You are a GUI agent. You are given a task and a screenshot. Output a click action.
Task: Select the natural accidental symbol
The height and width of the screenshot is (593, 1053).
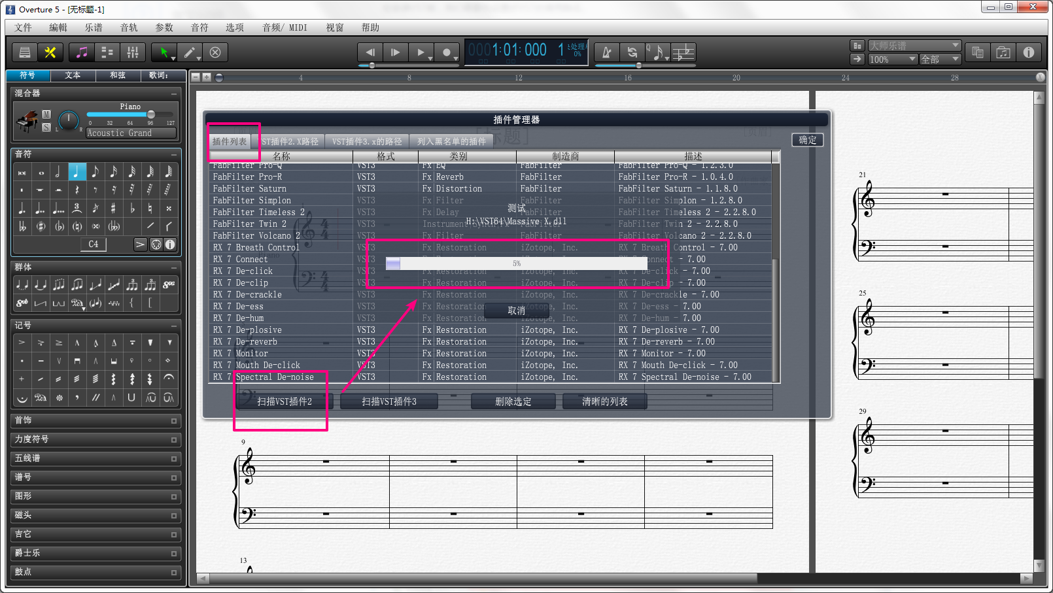coord(150,209)
